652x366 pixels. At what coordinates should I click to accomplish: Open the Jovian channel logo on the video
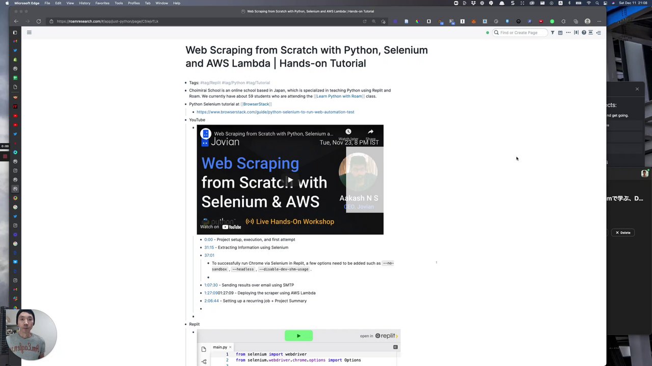pos(206,134)
